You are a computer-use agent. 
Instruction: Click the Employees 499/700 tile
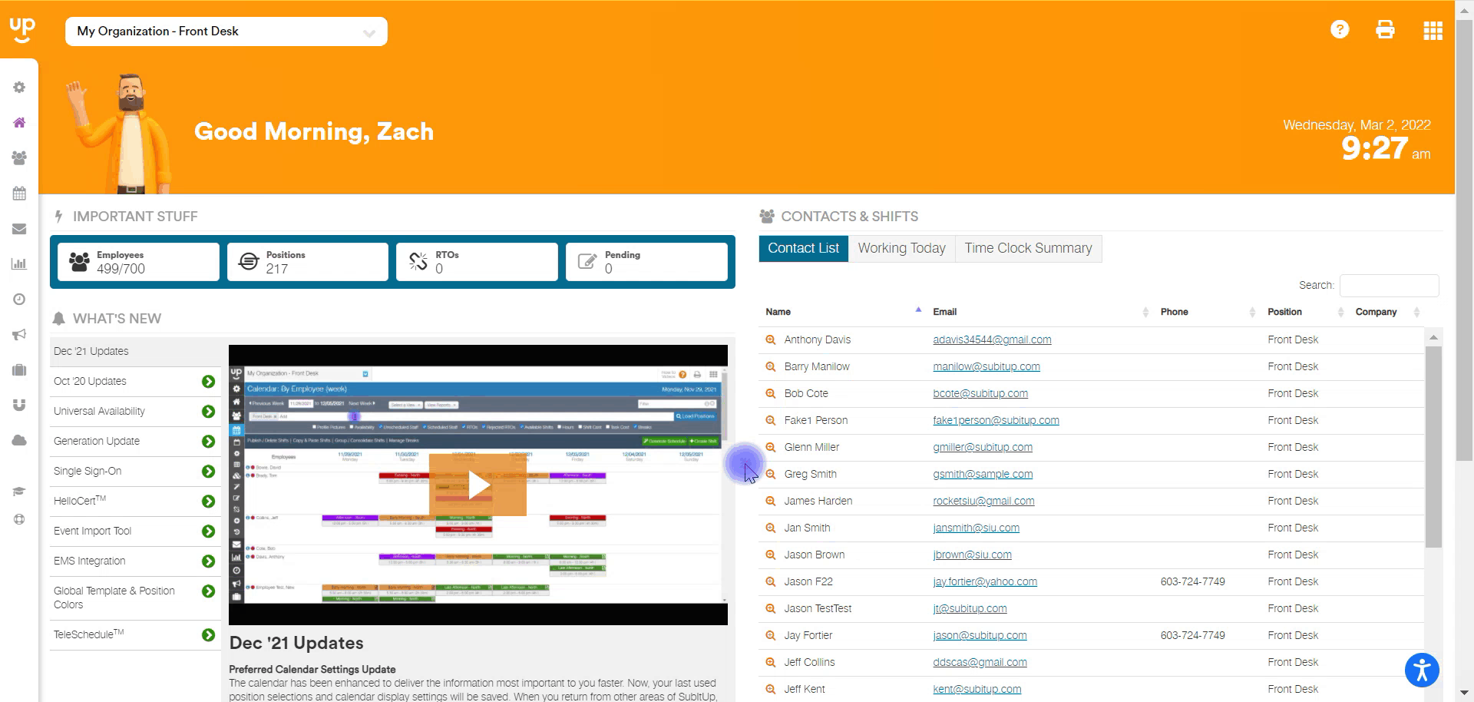pyautogui.click(x=138, y=262)
